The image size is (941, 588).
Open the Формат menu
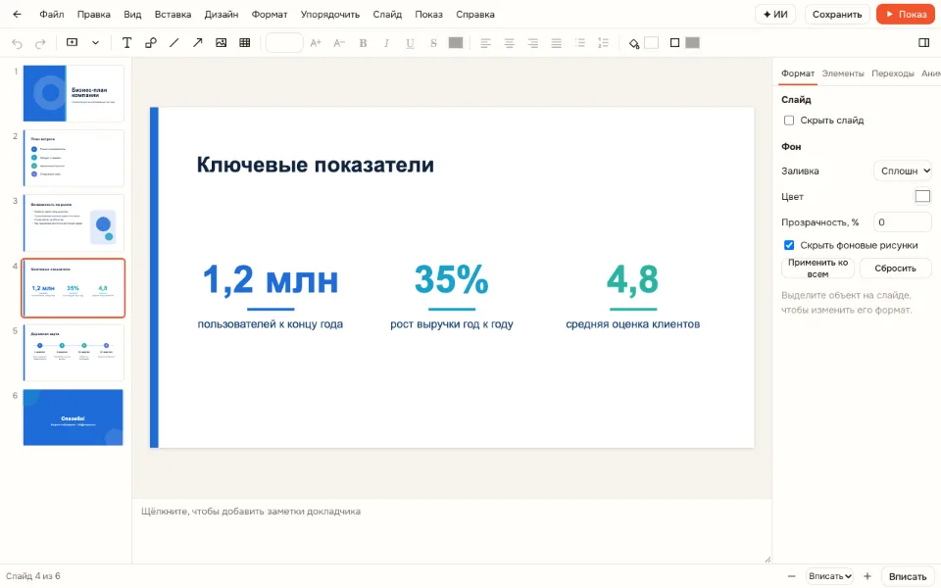[x=270, y=15]
